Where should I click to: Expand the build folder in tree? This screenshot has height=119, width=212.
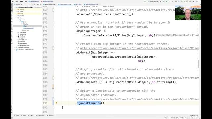16,14
